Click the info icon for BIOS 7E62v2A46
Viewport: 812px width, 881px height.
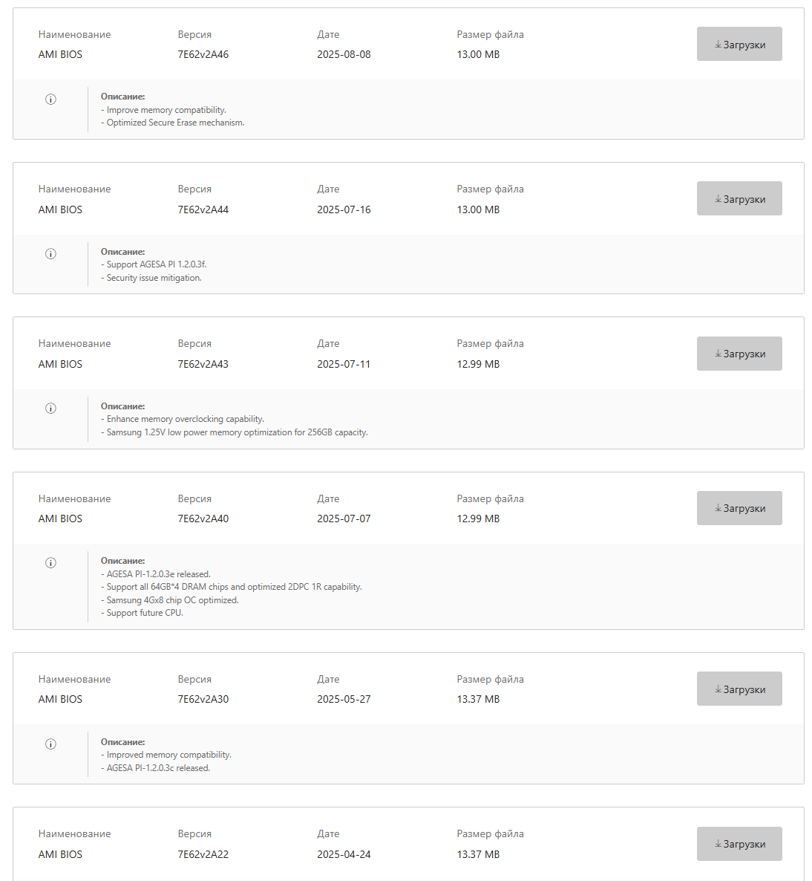point(50,100)
